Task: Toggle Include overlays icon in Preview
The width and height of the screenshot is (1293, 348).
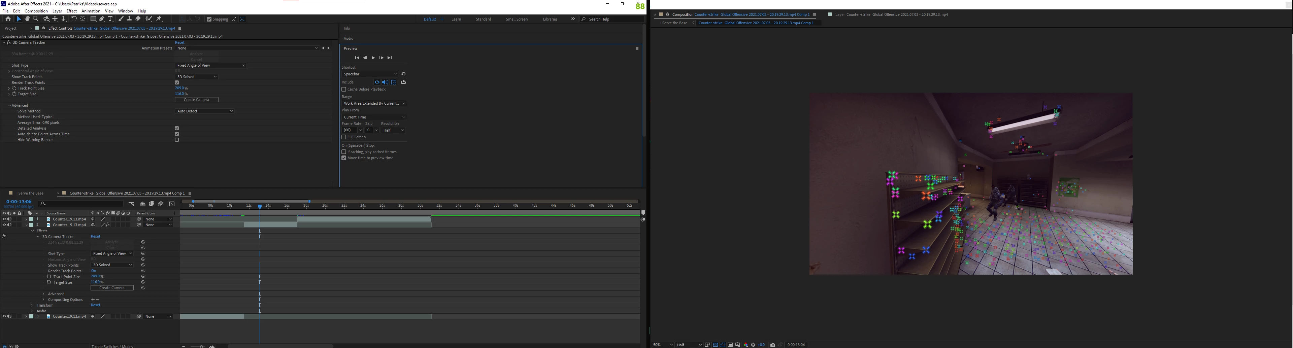Action: pyautogui.click(x=394, y=82)
